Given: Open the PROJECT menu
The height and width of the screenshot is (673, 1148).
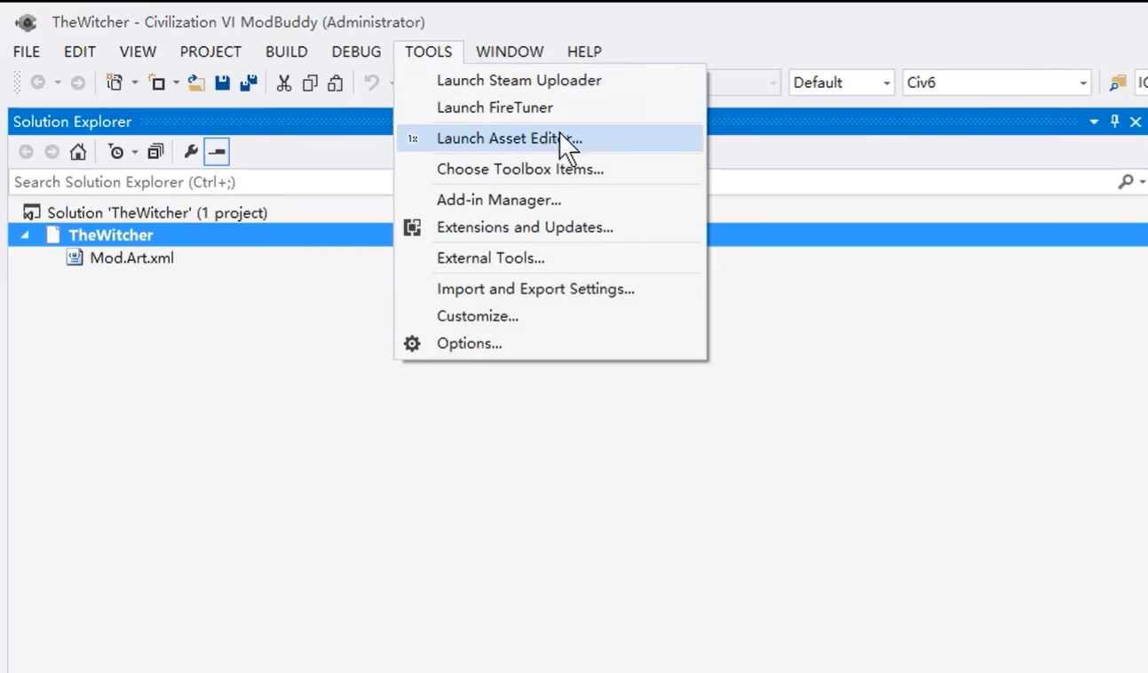Looking at the screenshot, I should 210,51.
